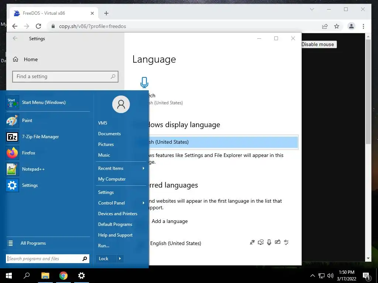The image size is (378, 283).
Task: Go to Settings Home
Action: (25, 59)
